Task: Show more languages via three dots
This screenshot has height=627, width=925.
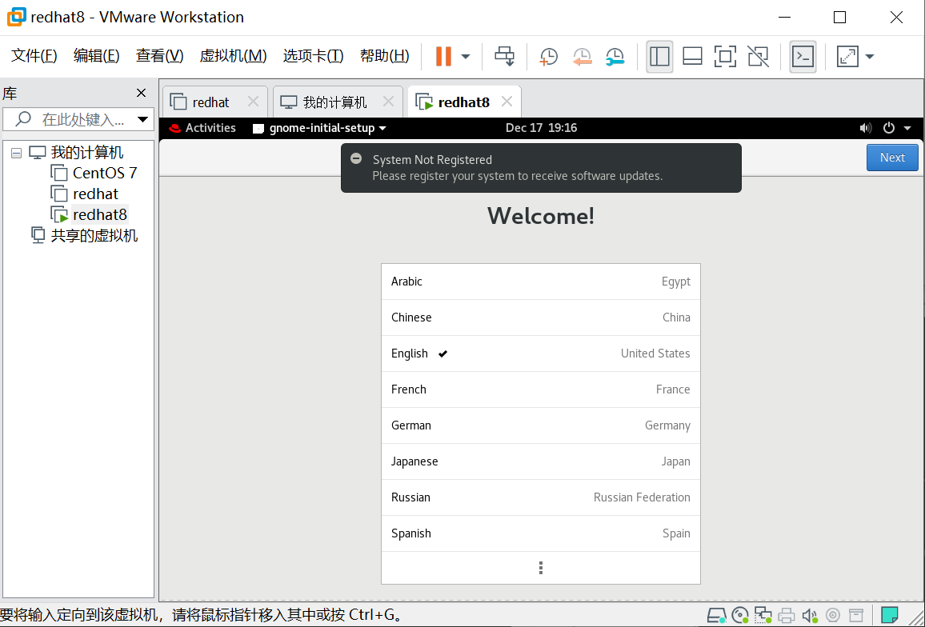Action: click(x=540, y=568)
